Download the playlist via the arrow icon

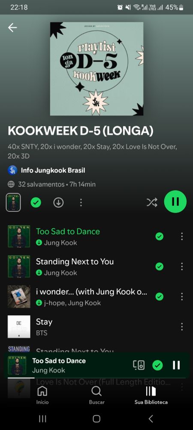click(x=58, y=203)
